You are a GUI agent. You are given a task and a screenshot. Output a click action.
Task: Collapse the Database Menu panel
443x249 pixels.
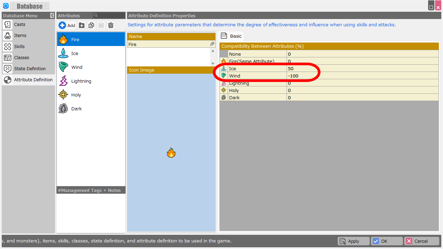click(52, 16)
